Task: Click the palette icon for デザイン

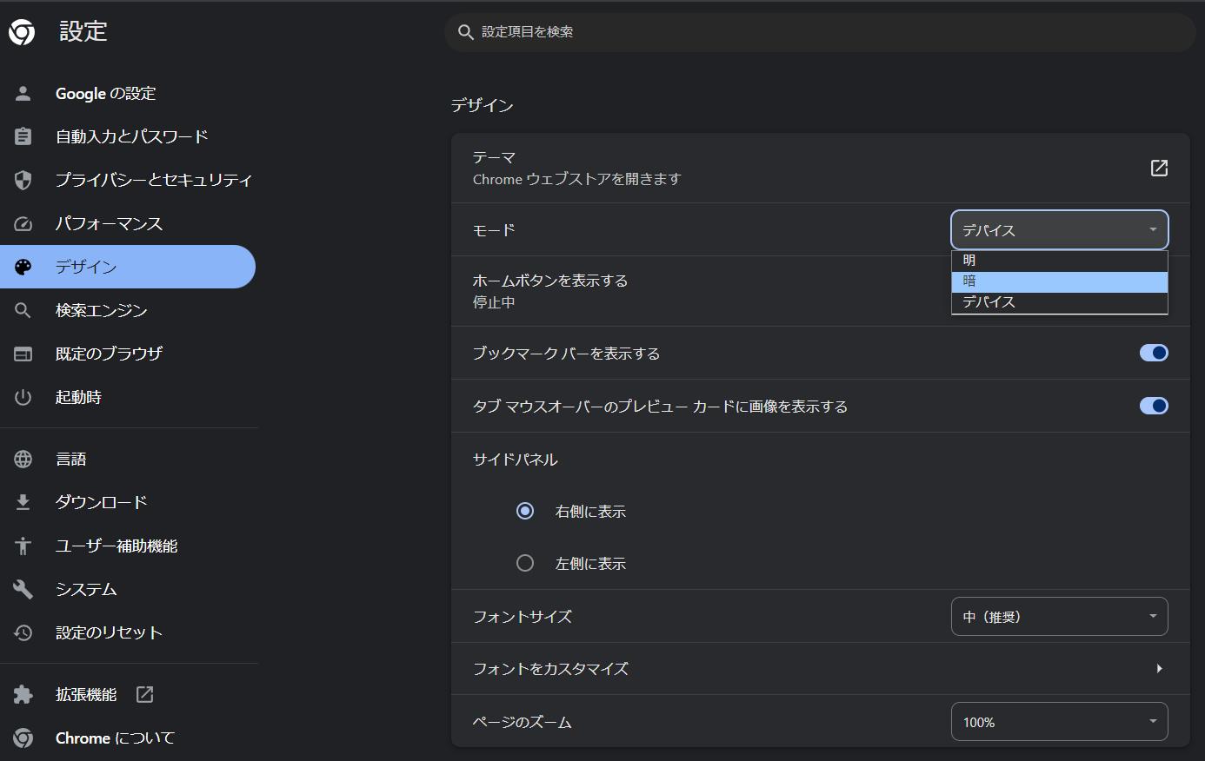Action: click(23, 267)
